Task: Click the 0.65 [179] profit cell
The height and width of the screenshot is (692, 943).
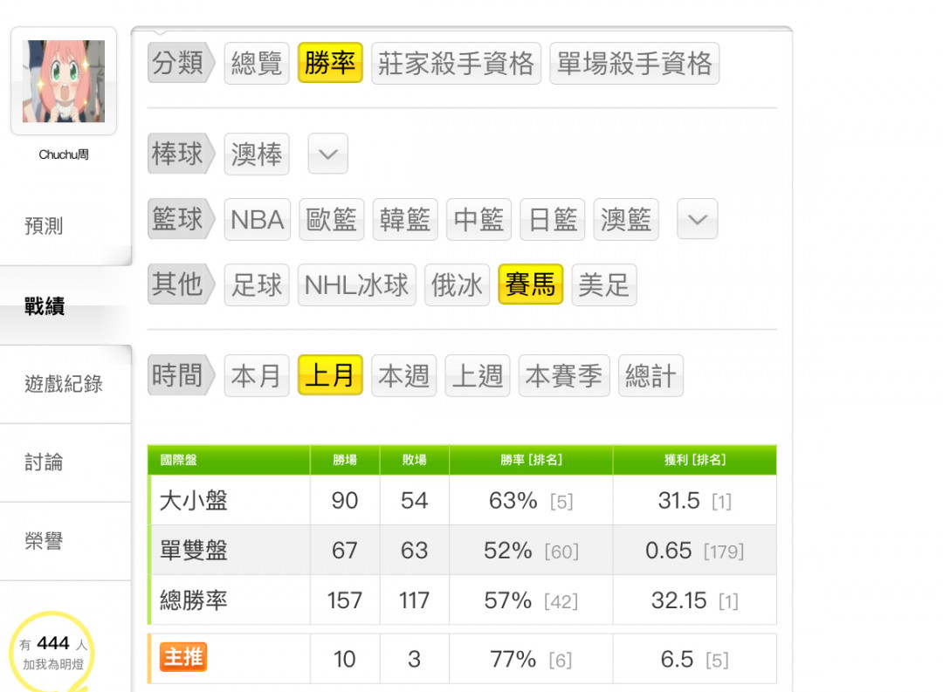Action: click(695, 550)
